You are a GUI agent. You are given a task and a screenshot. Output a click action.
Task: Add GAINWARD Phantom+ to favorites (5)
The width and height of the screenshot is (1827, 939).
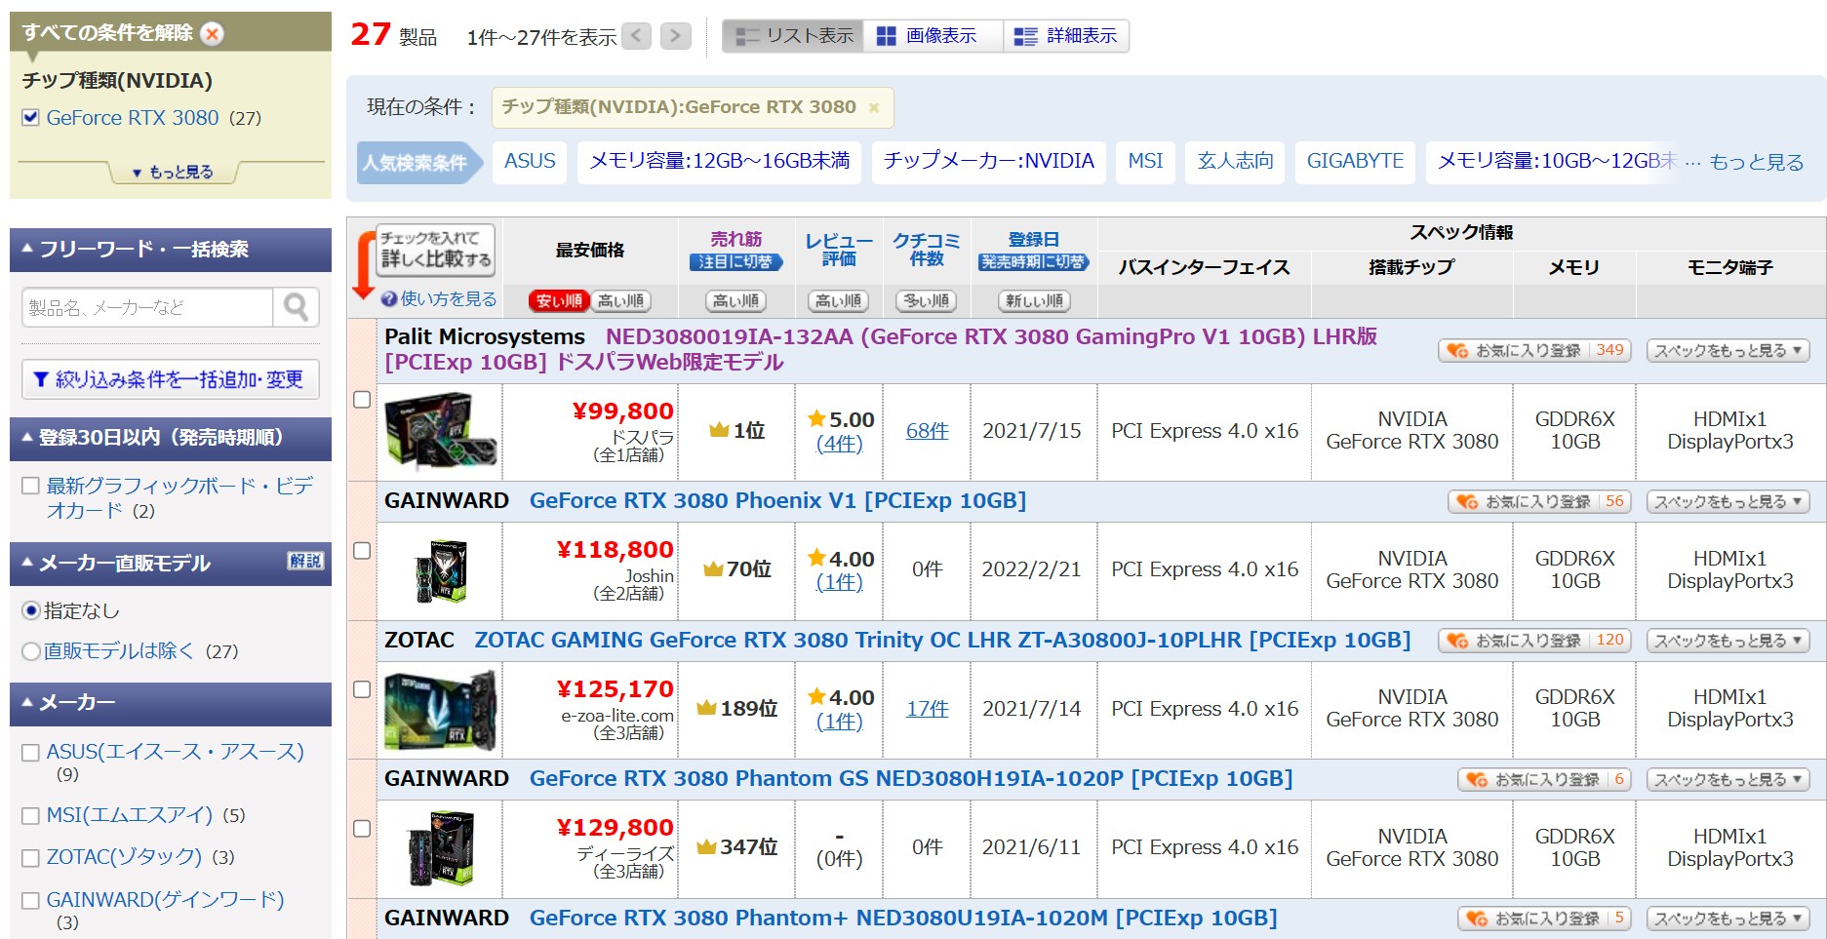point(1543,919)
